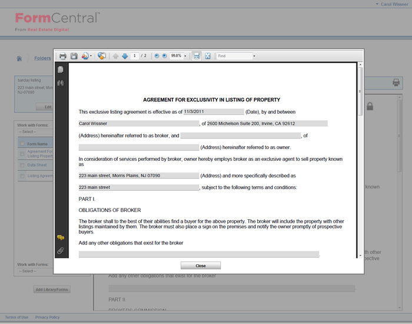Open Privacy Policy footer link
Image resolution: width=412 pixels, height=324 pixels.
tap(47, 317)
